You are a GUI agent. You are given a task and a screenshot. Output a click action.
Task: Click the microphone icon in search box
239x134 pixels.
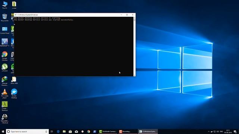click(46, 131)
